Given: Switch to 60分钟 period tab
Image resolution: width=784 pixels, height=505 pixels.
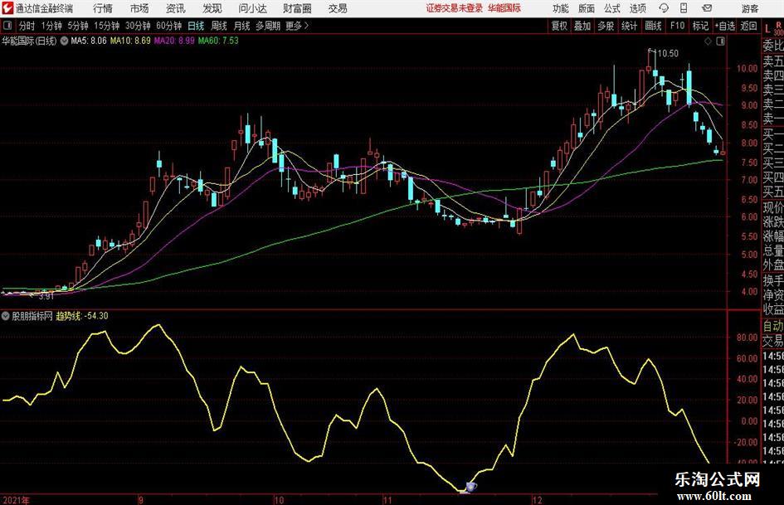Looking at the screenshot, I should 169,26.
